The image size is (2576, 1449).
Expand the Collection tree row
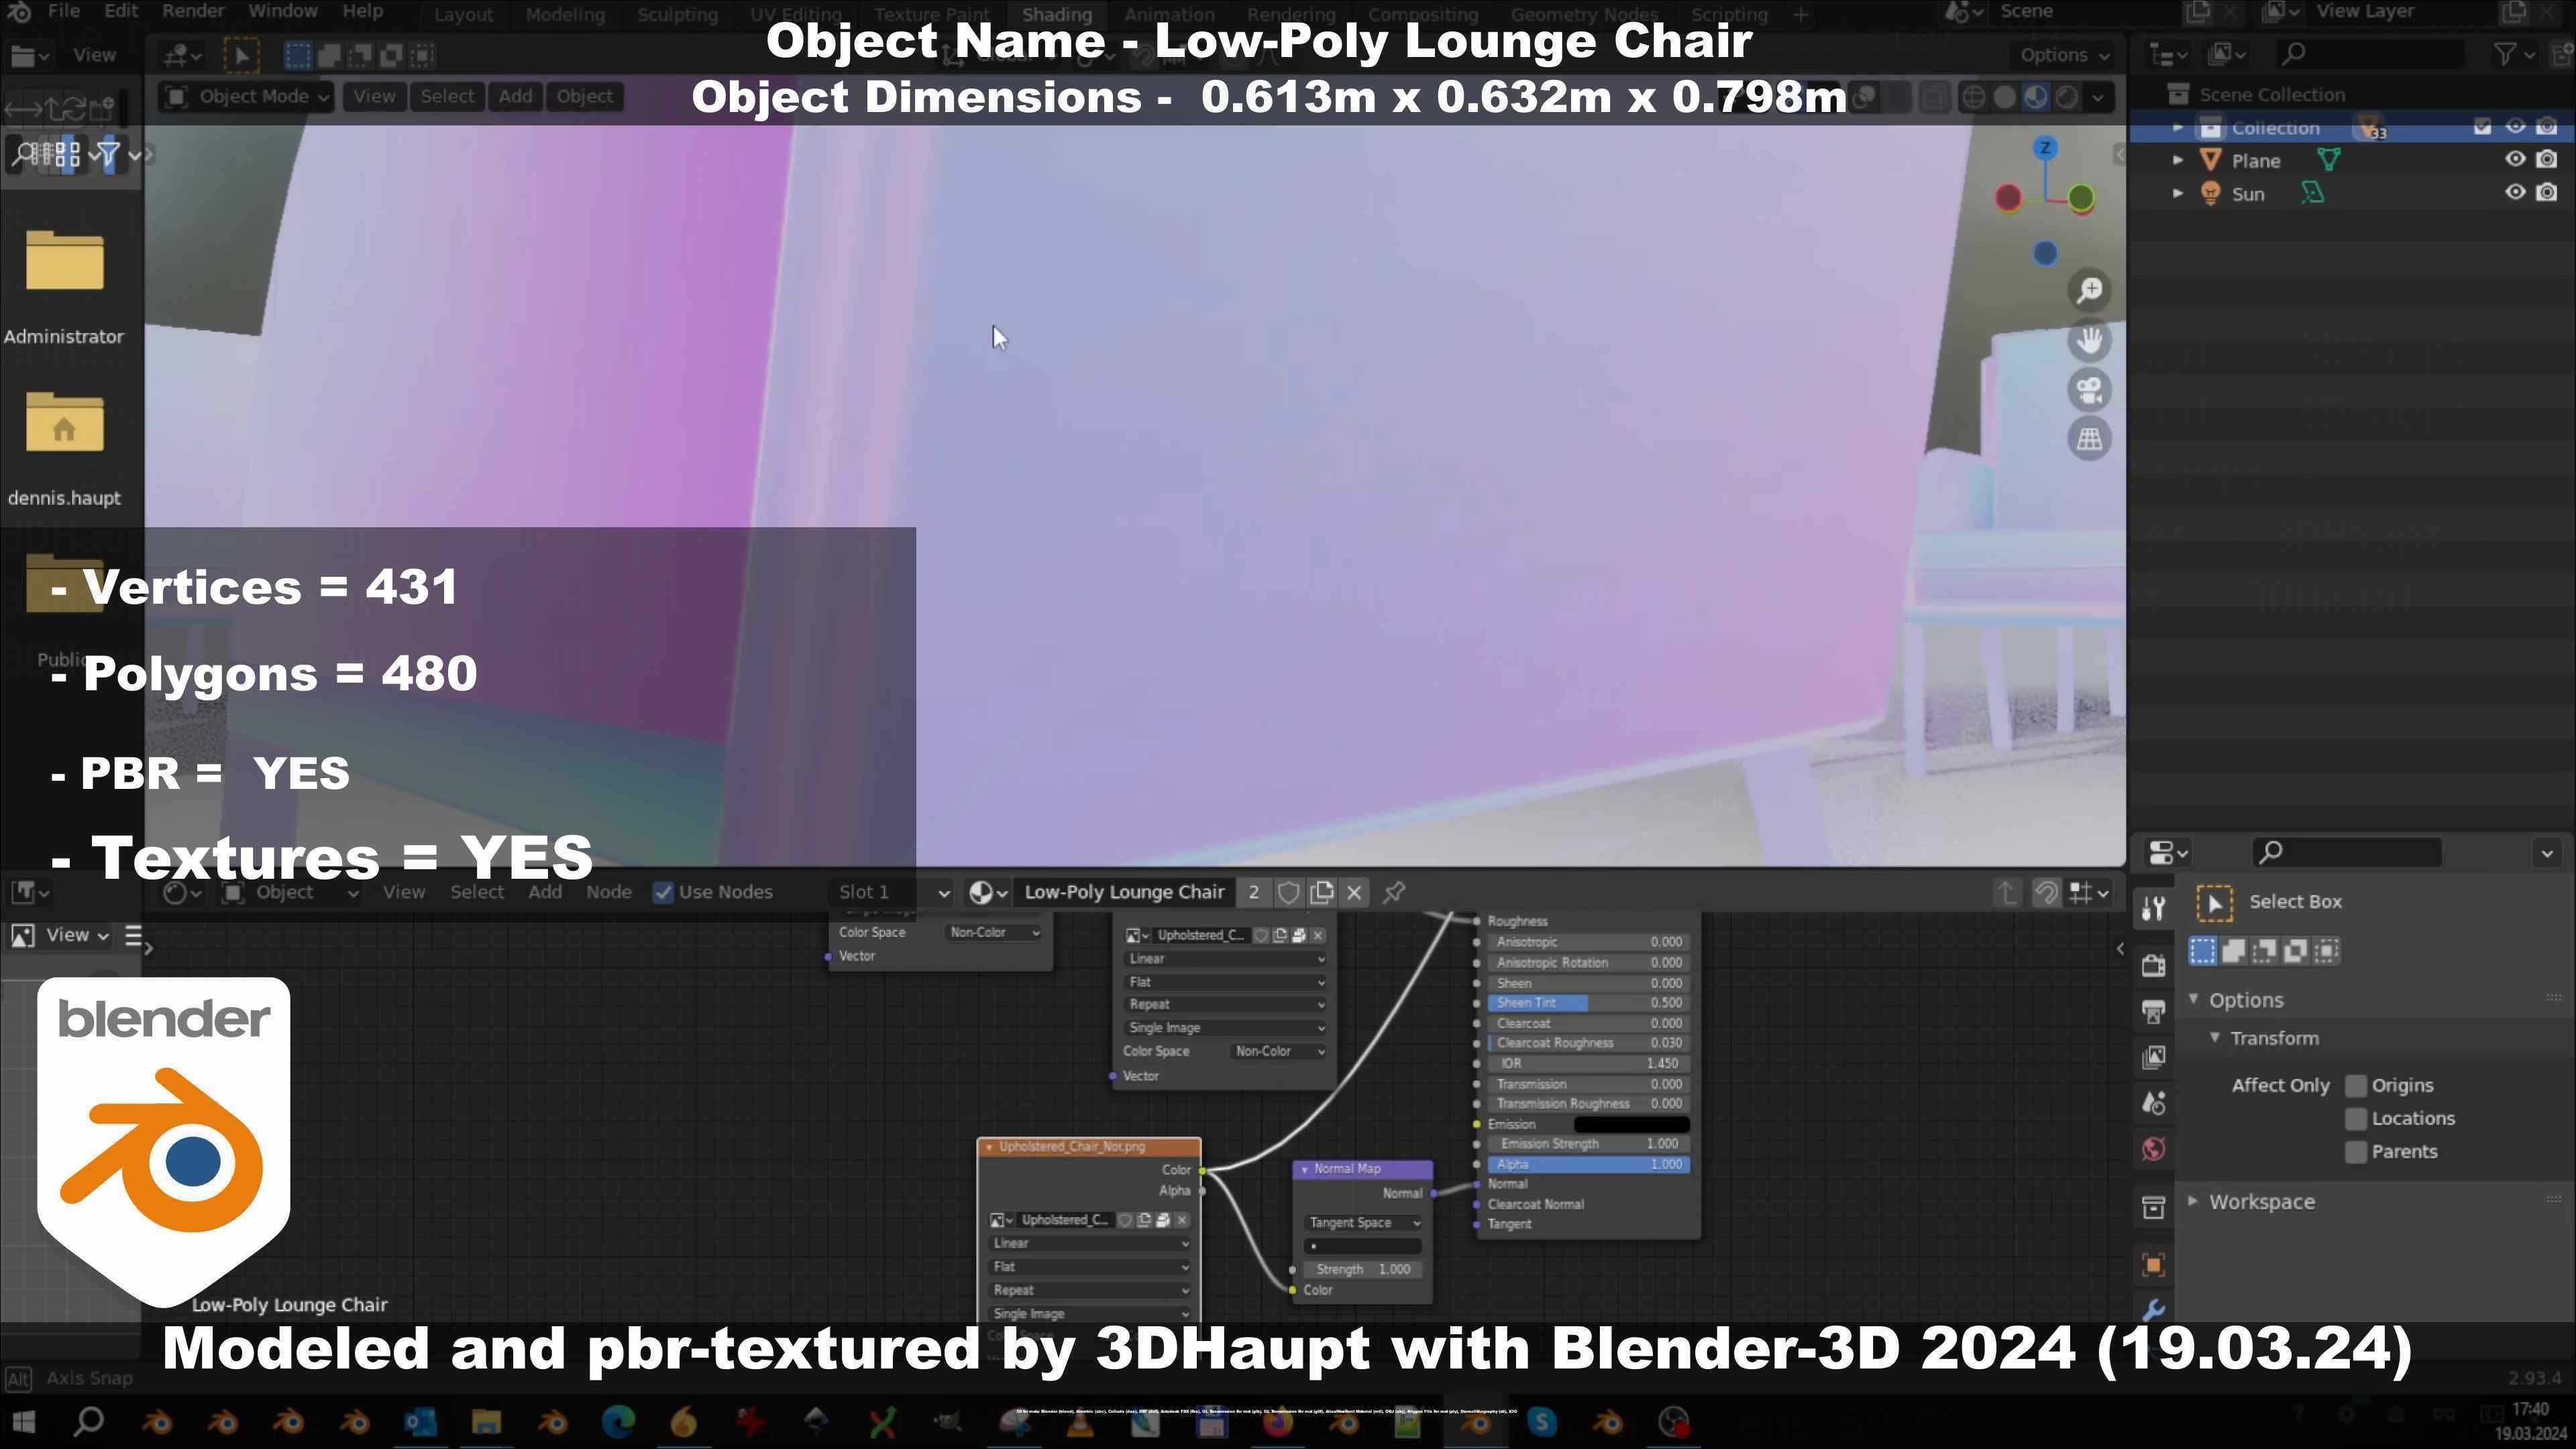[x=2178, y=128]
